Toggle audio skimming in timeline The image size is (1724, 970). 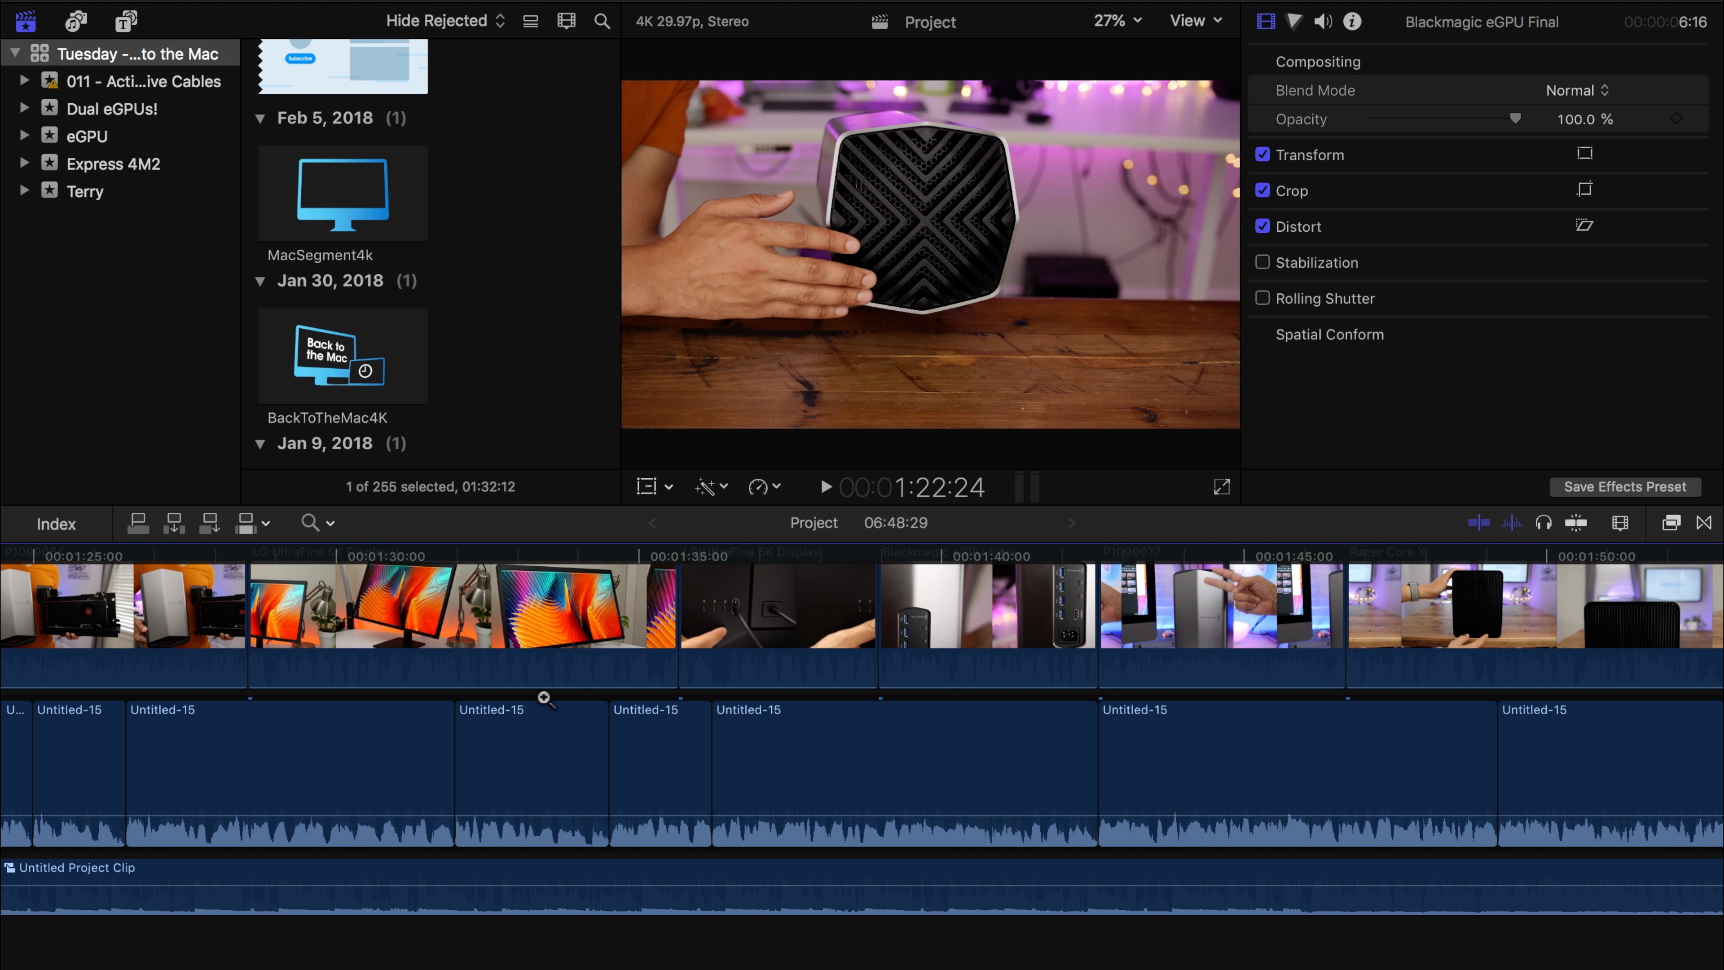(x=1512, y=523)
